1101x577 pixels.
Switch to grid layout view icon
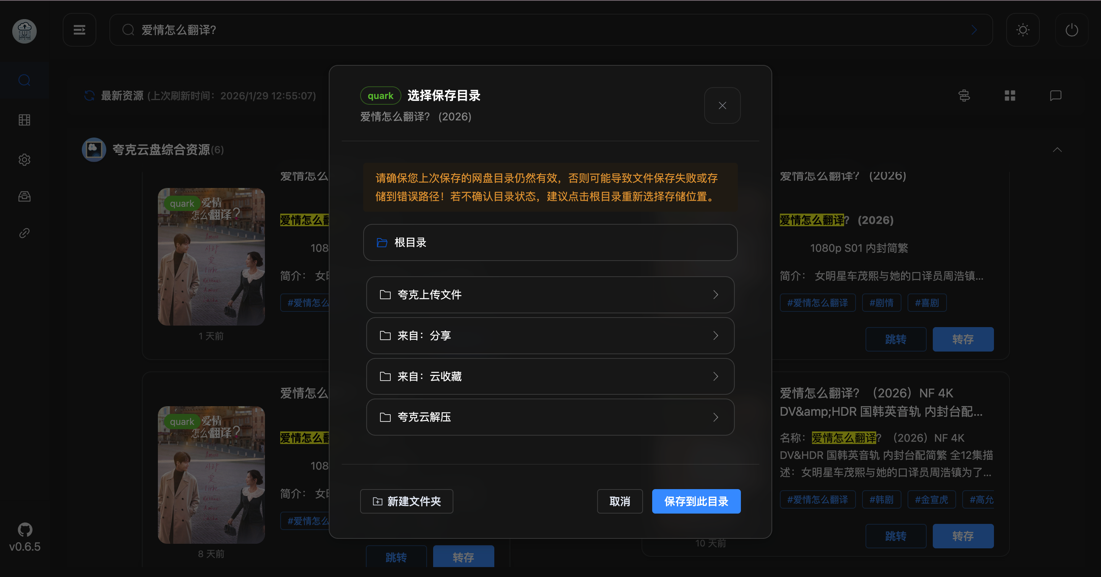pos(1010,96)
